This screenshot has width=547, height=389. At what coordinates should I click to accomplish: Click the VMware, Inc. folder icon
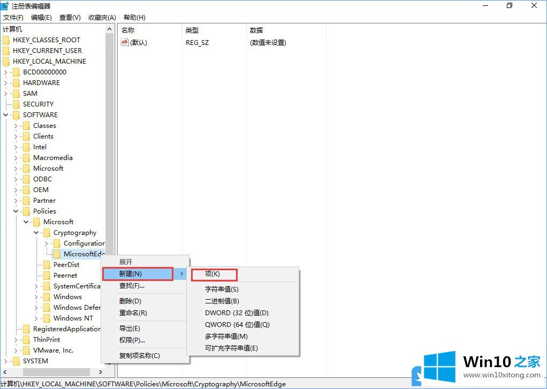pyautogui.click(x=26, y=350)
